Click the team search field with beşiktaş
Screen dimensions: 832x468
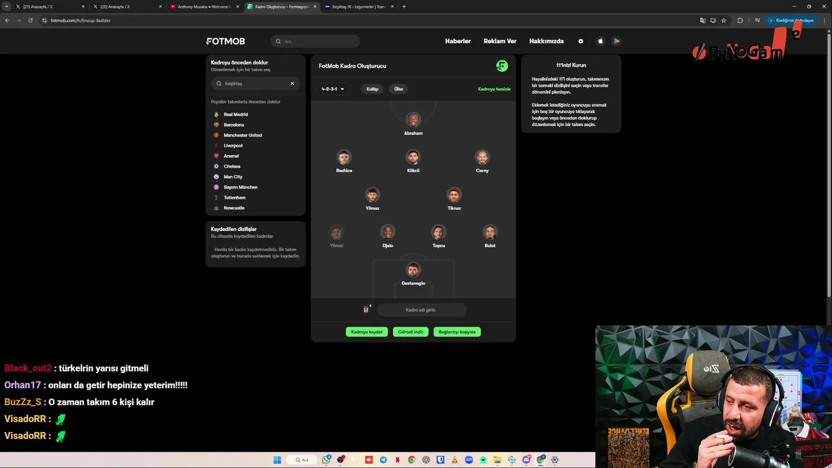[x=255, y=83]
